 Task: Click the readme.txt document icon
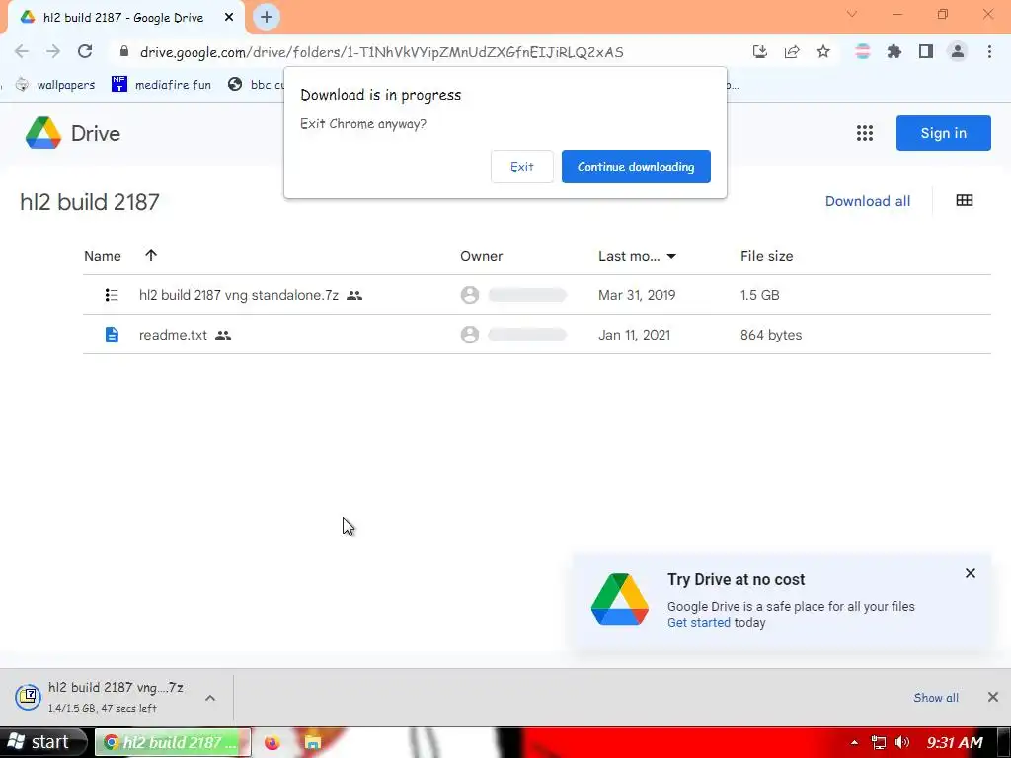(112, 335)
